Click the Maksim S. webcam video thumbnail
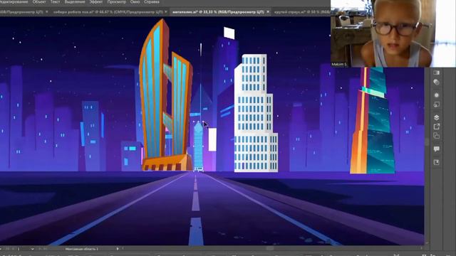This screenshot has height=256, width=456. (x=393, y=33)
